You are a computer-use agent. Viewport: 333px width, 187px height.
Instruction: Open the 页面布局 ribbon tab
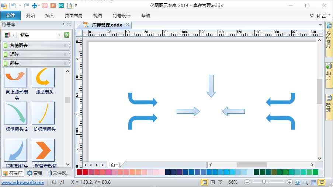73,15
